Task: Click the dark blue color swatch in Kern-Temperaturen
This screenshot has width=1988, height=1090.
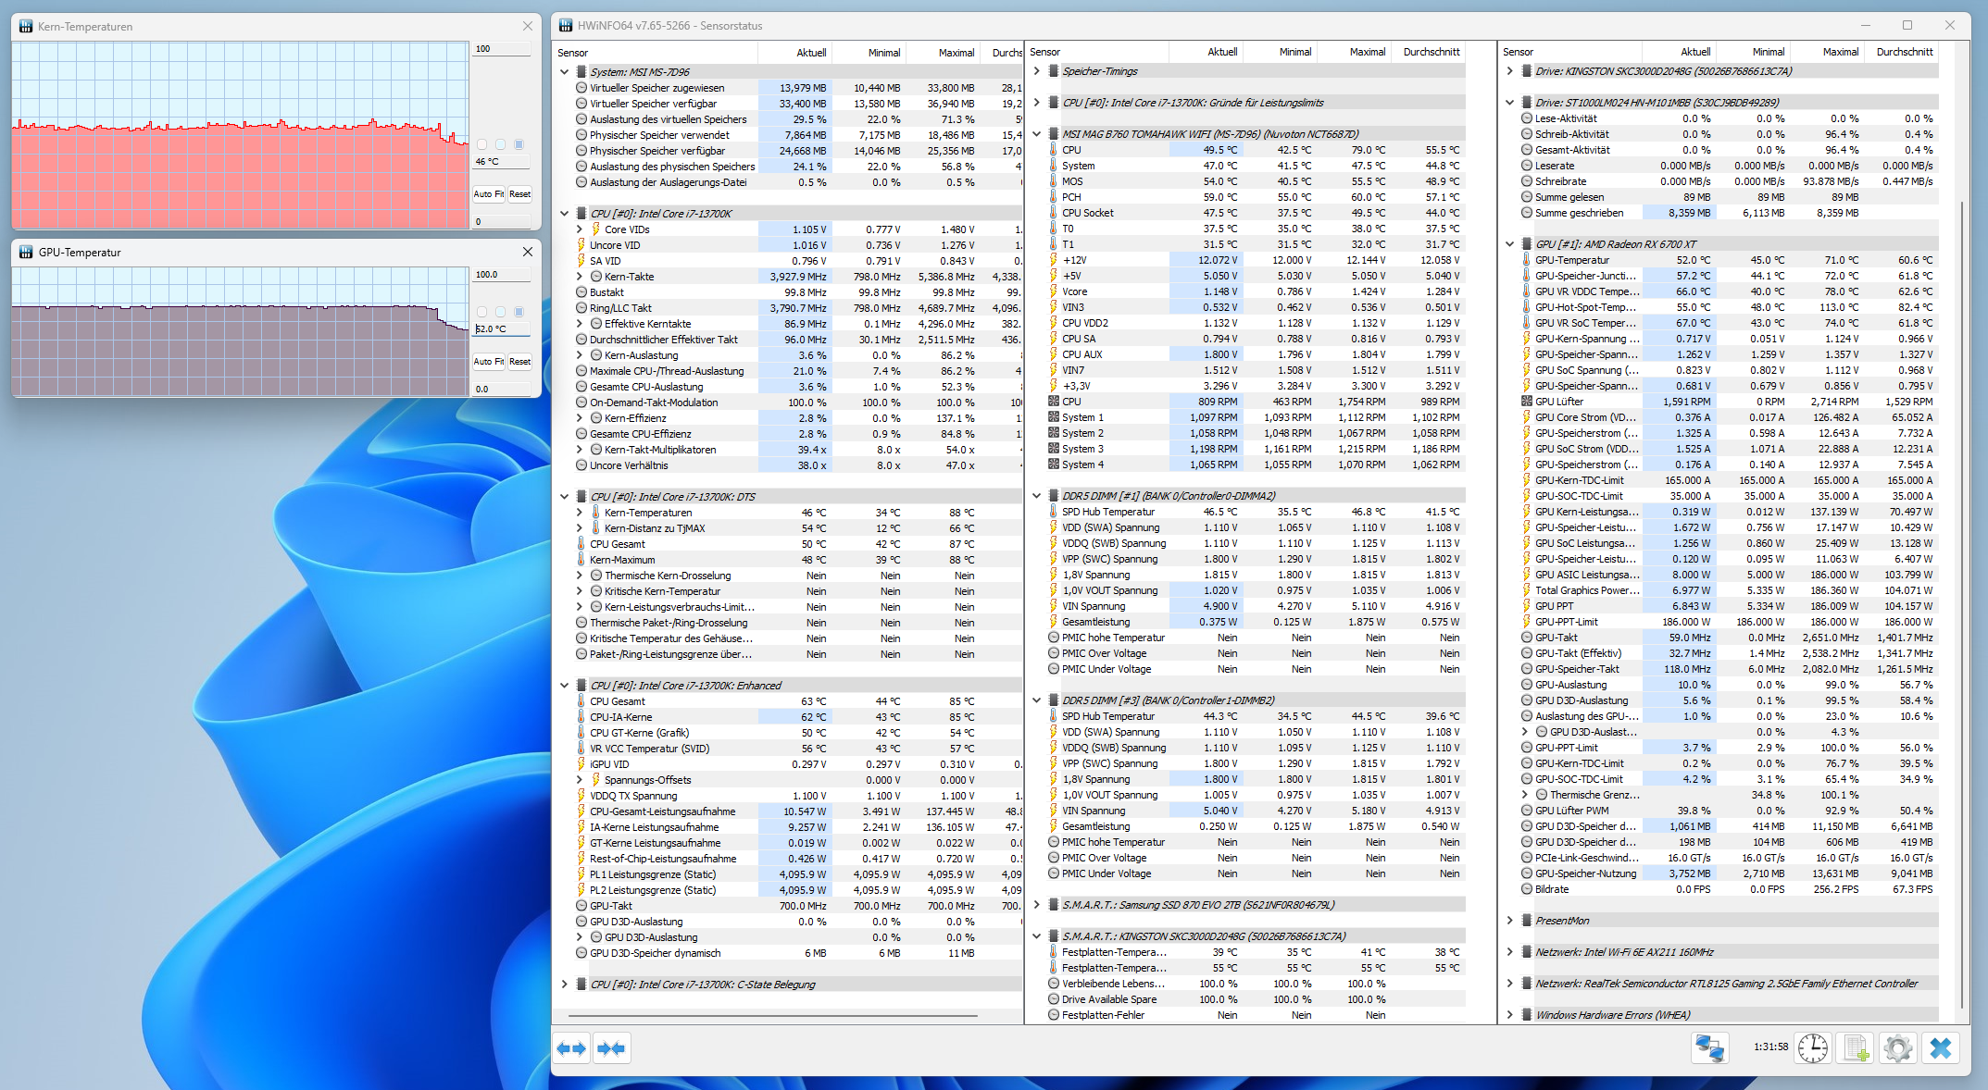Action: (x=519, y=144)
